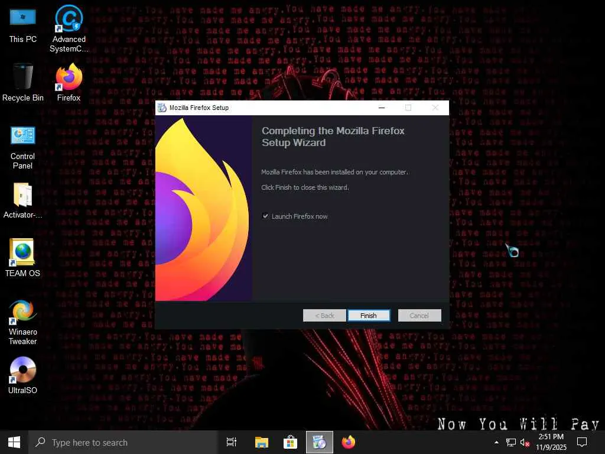Select the Activator folder on desktop
The width and height of the screenshot is (605, 454).
[x=23, y=201]
